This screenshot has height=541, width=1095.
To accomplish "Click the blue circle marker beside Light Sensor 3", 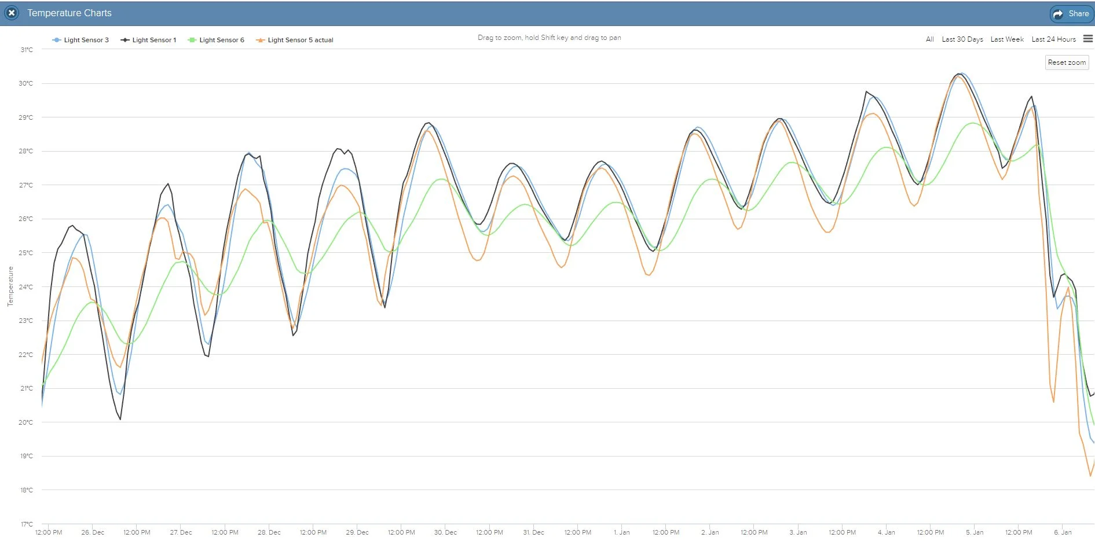I will pos(56,39).
